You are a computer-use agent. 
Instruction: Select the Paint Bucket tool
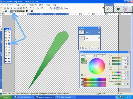pos(6,44)
